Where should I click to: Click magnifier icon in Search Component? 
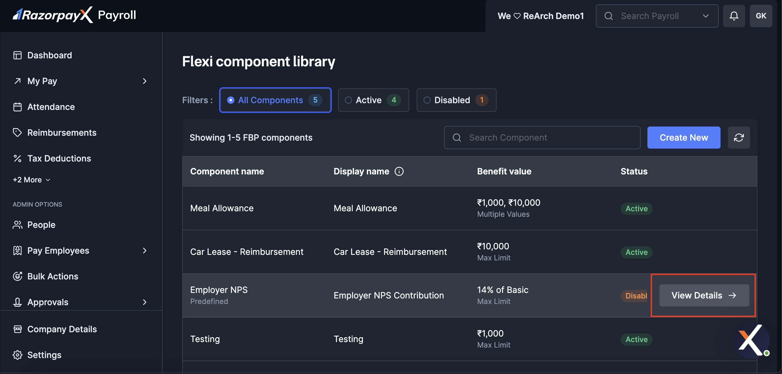[457, 138]
